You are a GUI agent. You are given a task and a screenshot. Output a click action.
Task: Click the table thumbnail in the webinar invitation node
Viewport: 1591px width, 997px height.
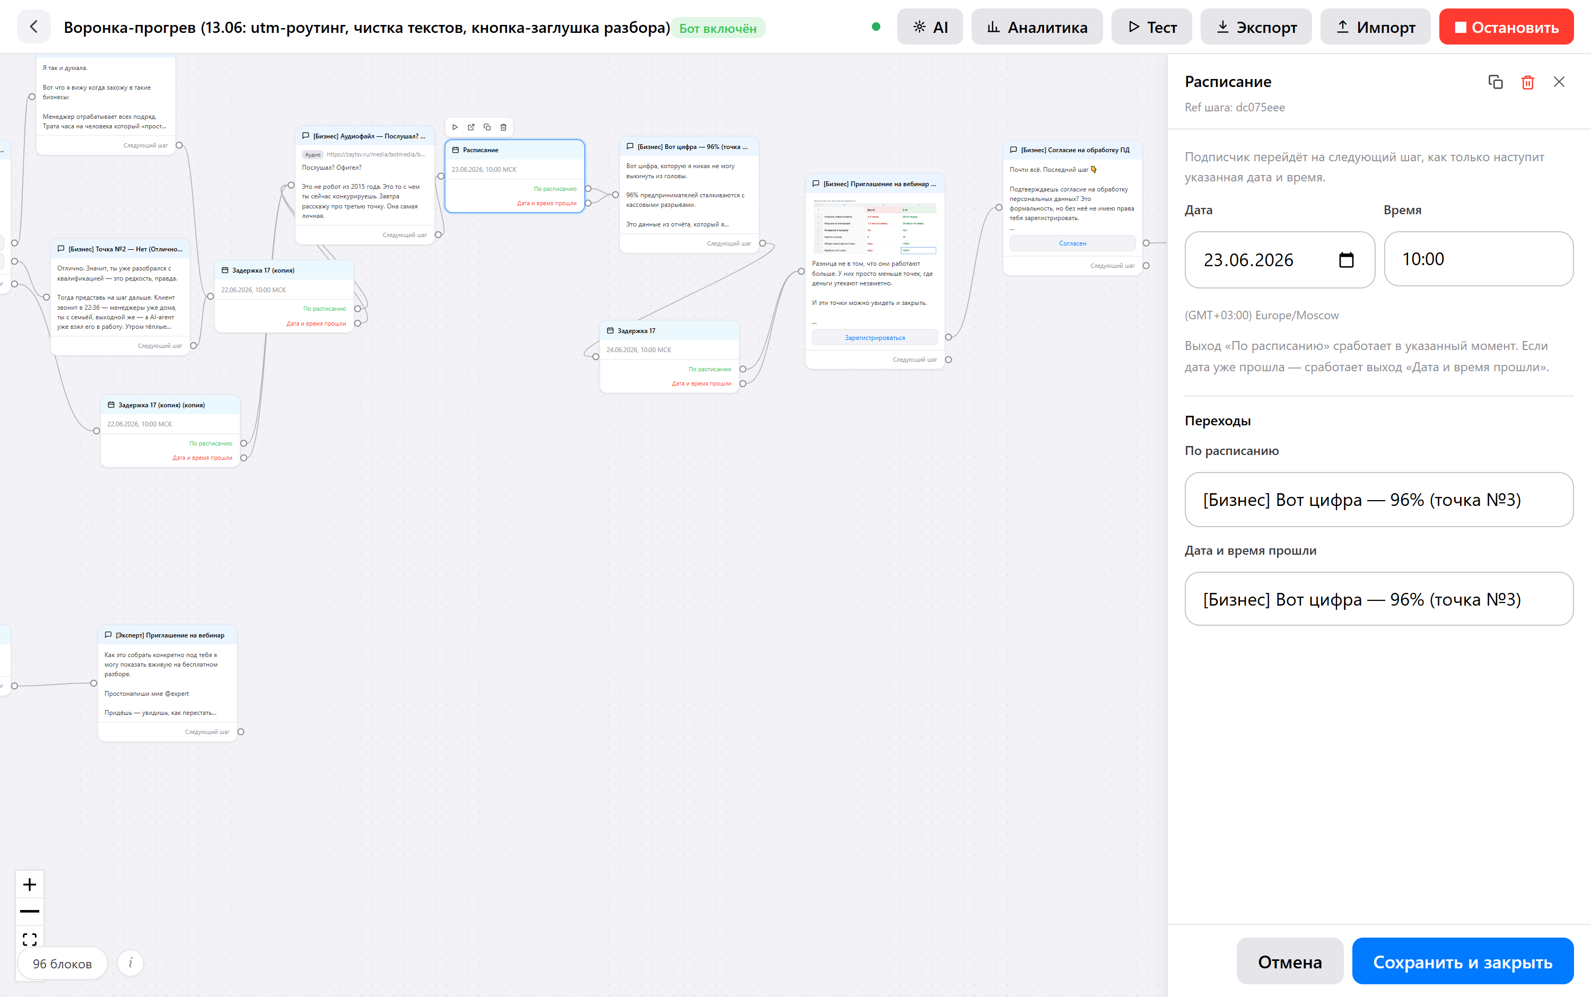click(875, 228)
